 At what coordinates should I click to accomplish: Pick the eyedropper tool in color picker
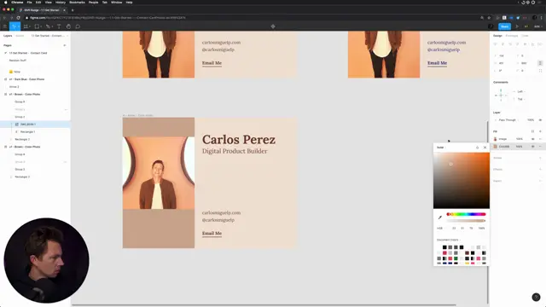[x=440, y=217]
